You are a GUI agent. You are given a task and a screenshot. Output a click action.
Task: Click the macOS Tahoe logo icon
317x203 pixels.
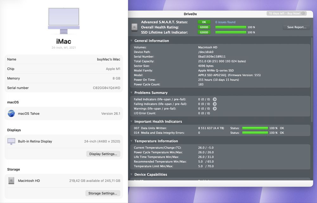(x=11, y=114)
